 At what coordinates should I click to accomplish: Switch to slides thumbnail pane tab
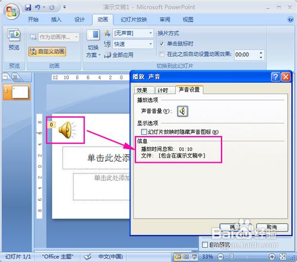pyautogui.click(x=6, y=77)
